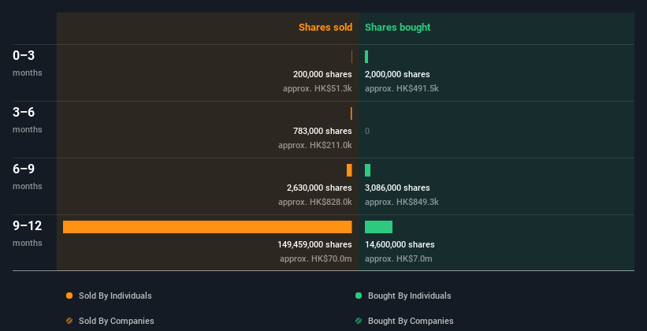Select the approx. HK$828.0k value

315,202
